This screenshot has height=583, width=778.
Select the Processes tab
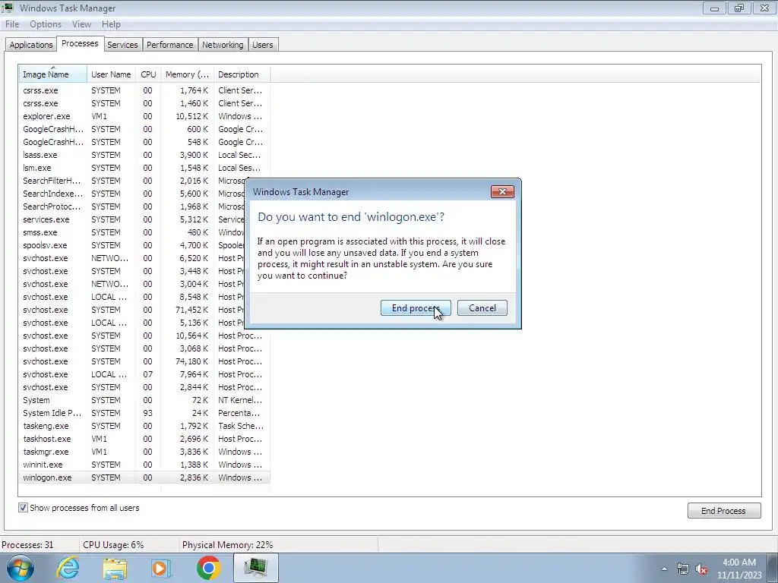pyautogui.click(x=80, y=43)
